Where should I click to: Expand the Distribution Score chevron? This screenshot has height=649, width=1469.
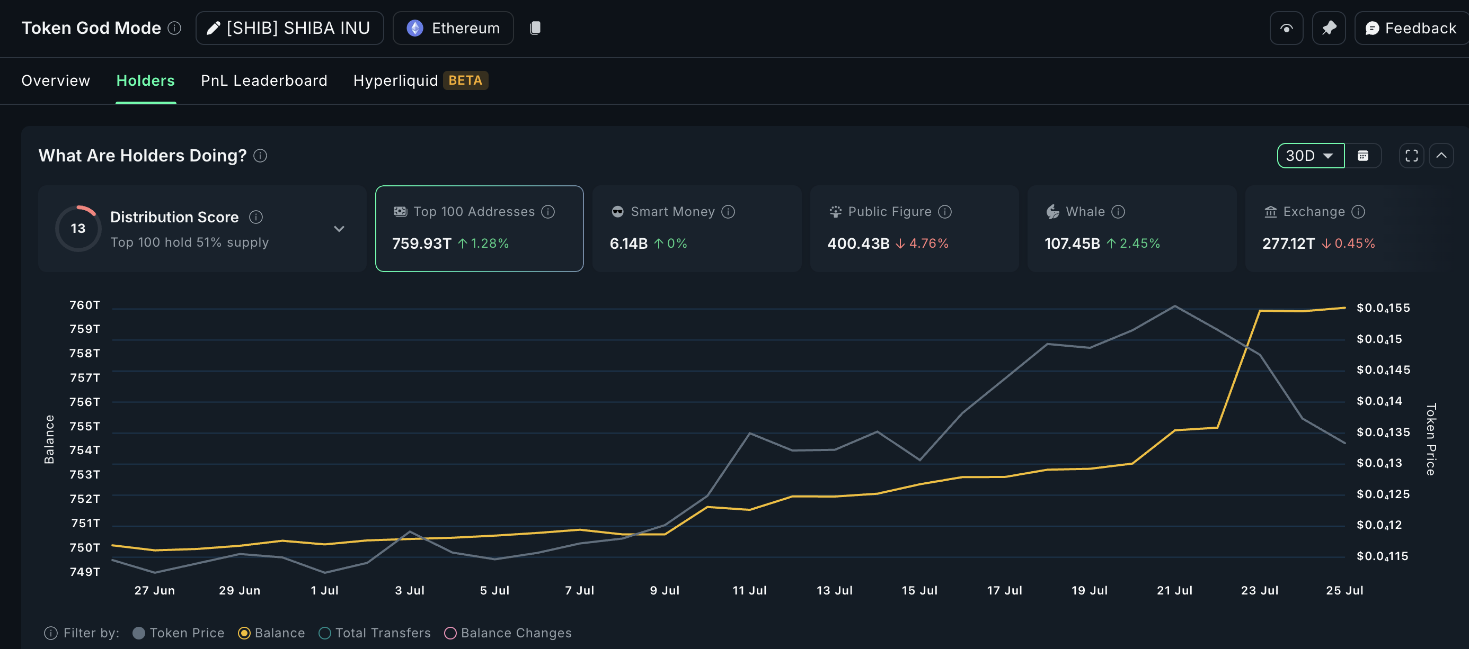click(339, 229)
